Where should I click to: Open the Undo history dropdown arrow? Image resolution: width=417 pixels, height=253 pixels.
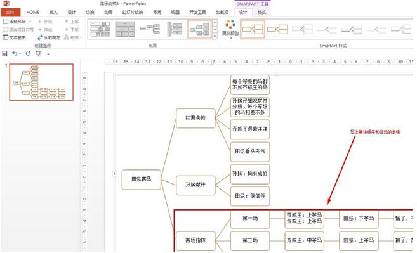[20, 54]
